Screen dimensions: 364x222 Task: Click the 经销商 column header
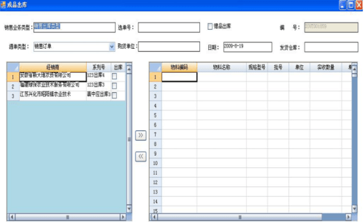(x=52, y=67)
